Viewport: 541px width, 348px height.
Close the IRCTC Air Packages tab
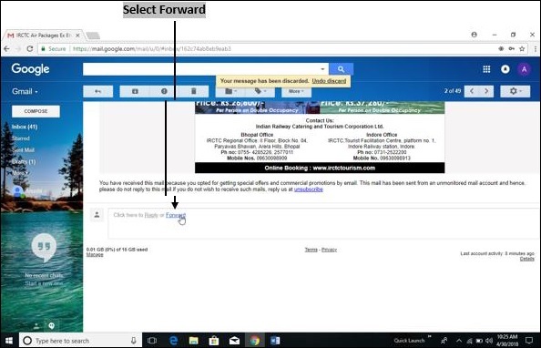point(77,36)
